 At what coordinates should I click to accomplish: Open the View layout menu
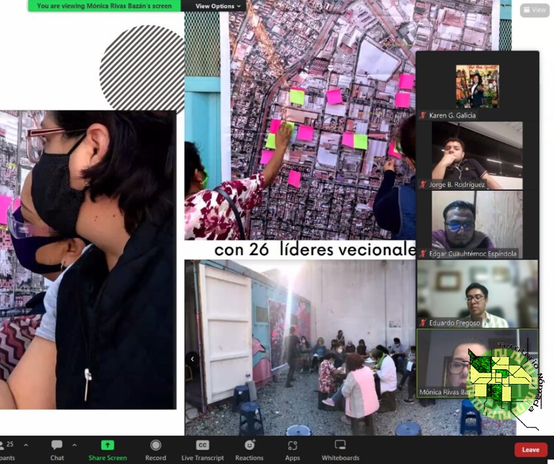[534, 10]
